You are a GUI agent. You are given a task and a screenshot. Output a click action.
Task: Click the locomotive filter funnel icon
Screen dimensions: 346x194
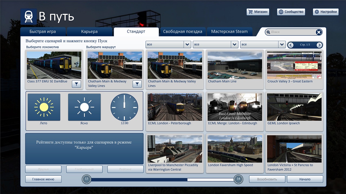(x=76, y=84)
